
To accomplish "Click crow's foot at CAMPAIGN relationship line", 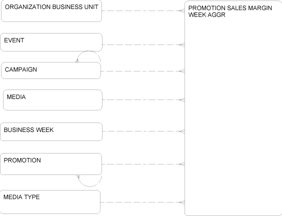I will pos(182,71).
